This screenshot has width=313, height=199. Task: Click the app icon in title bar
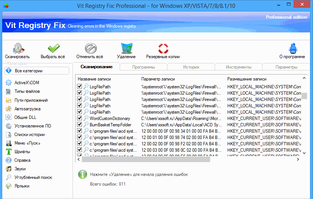(6, 6)
